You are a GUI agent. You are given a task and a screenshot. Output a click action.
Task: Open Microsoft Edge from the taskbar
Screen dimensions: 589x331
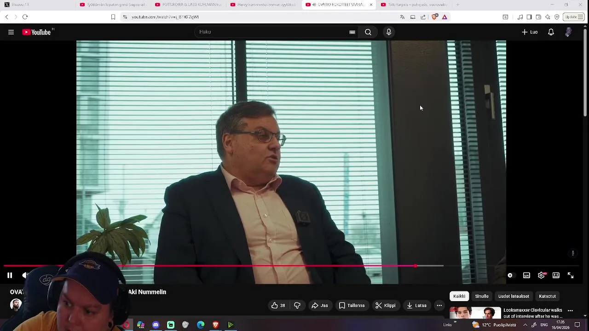click(201, 325)
